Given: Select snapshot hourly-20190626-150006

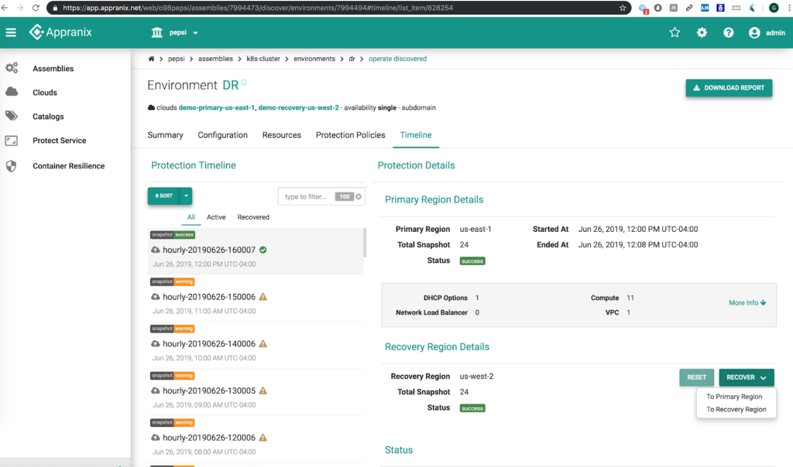Looking at the screenshot, I should pos(256,298).
